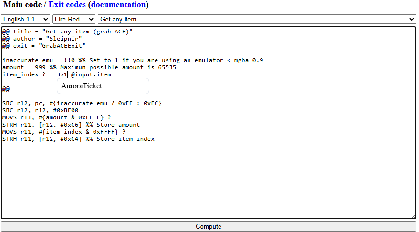Click the exit line "GrabACEExit"
This screenshot has width=419, height=232.
tap(44, 46)
